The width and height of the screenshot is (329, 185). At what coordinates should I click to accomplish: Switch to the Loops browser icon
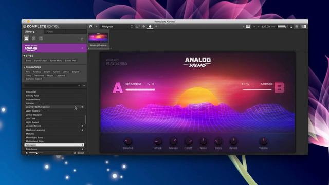(x=34, y=39)
